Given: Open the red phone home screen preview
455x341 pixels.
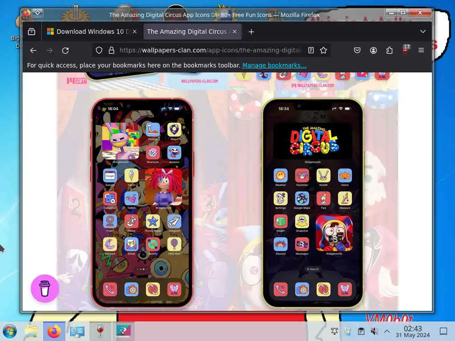Looking at the screenshot, I should [142, 203].
